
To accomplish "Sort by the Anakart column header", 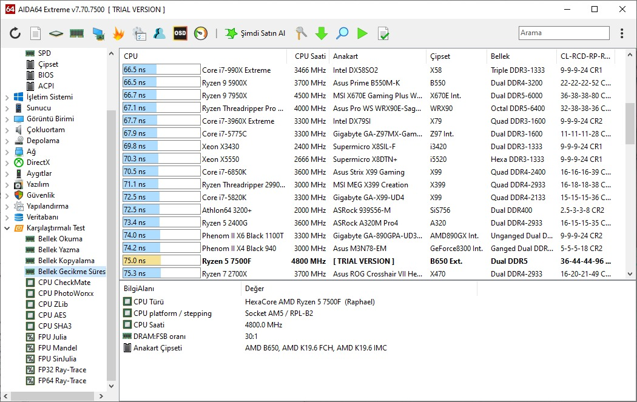I will point(377,56).
